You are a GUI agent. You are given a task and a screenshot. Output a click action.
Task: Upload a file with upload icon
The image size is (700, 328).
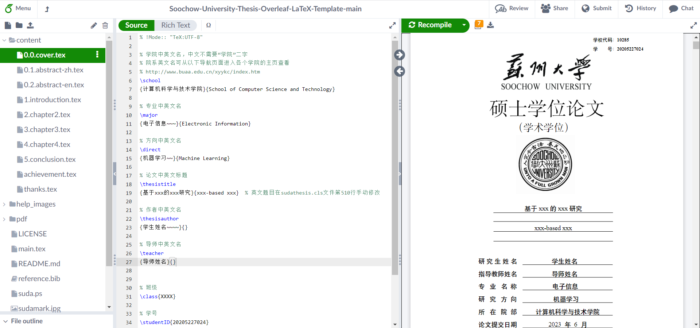(30, 25)
